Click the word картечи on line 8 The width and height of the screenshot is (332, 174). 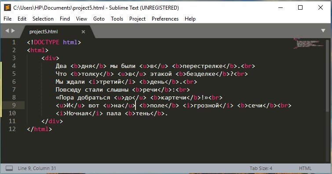pos(174,98)
